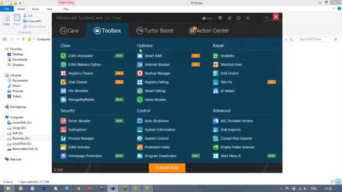Open the Shortcut Fixer icon
This screenshot has width=342, height=192.
215,65
